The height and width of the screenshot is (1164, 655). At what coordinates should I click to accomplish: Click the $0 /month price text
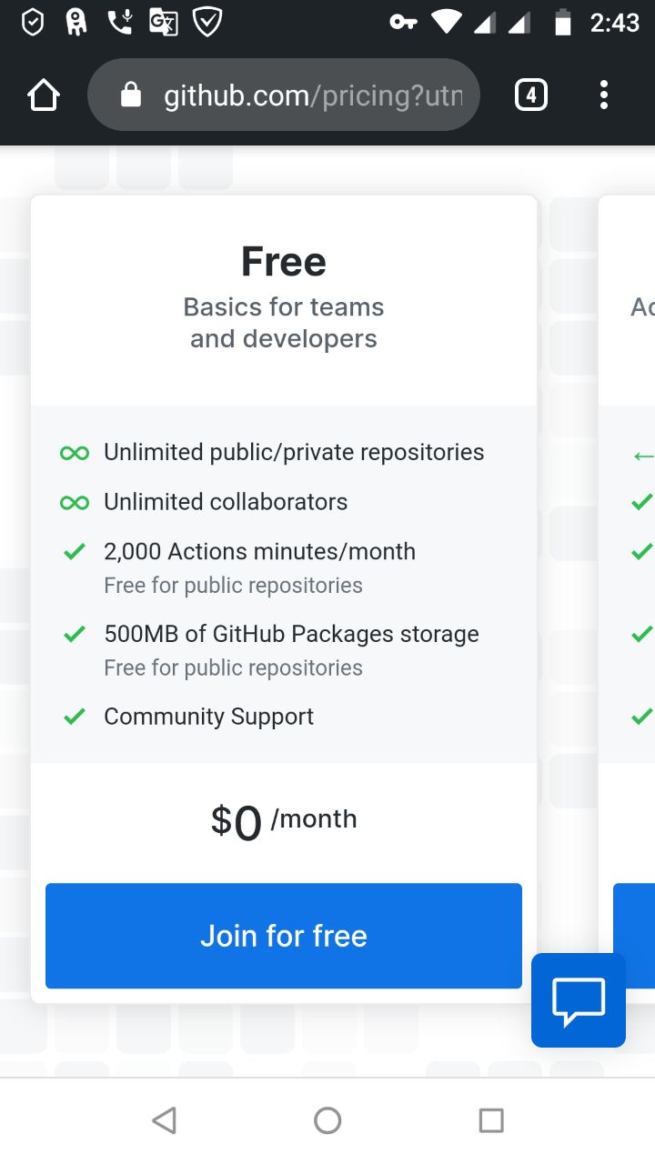pyautogui.click(x=284, y=821)
